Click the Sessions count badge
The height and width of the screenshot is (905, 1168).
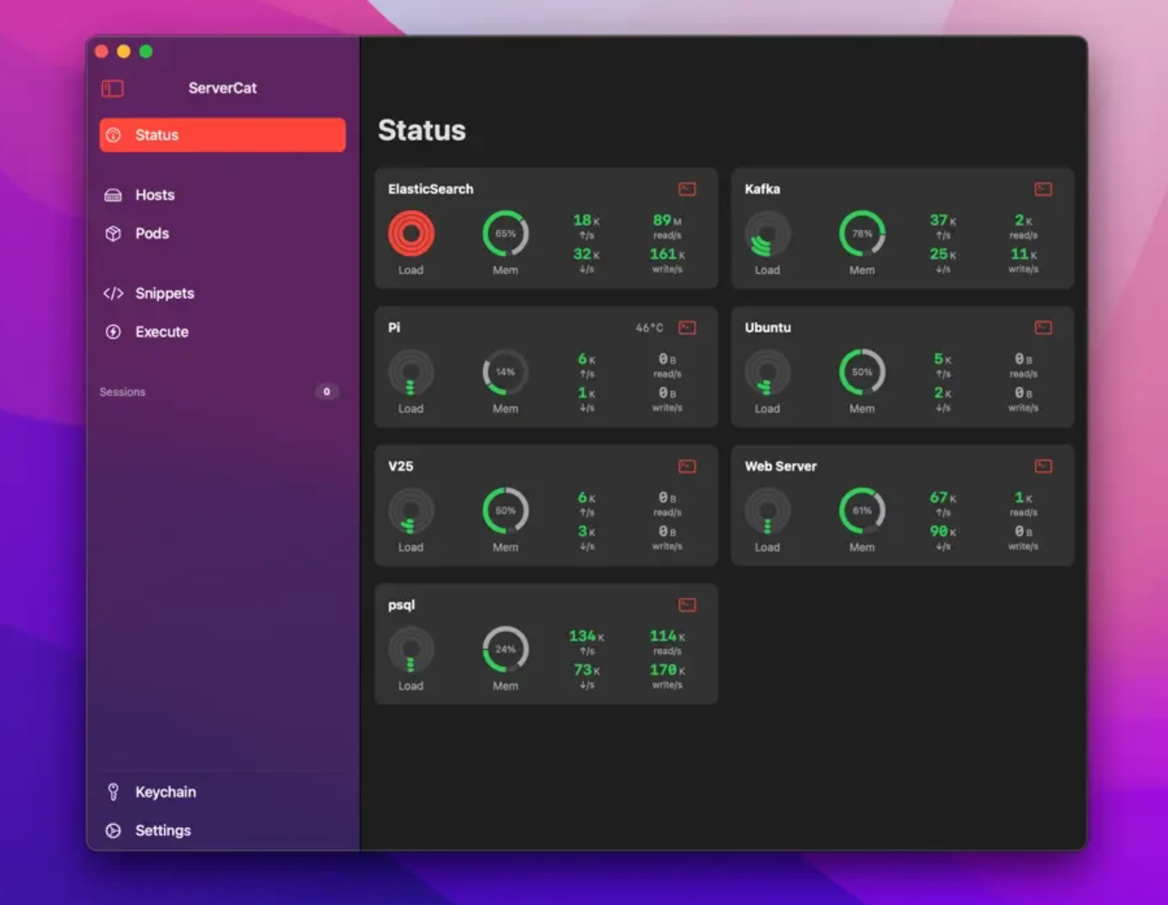pyautogui.click(x=327, y=392)
